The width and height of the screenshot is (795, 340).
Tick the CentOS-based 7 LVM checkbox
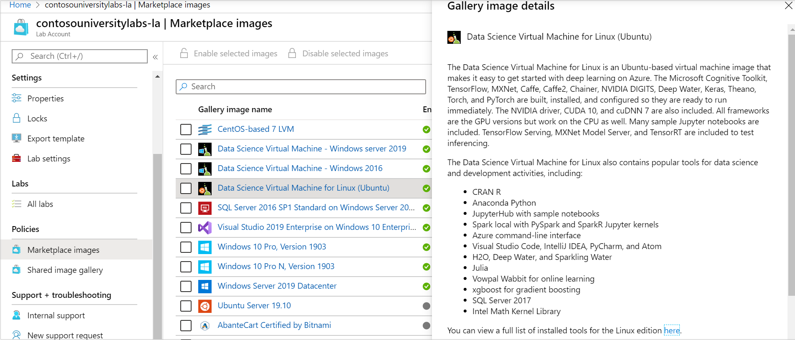point(186,129)
